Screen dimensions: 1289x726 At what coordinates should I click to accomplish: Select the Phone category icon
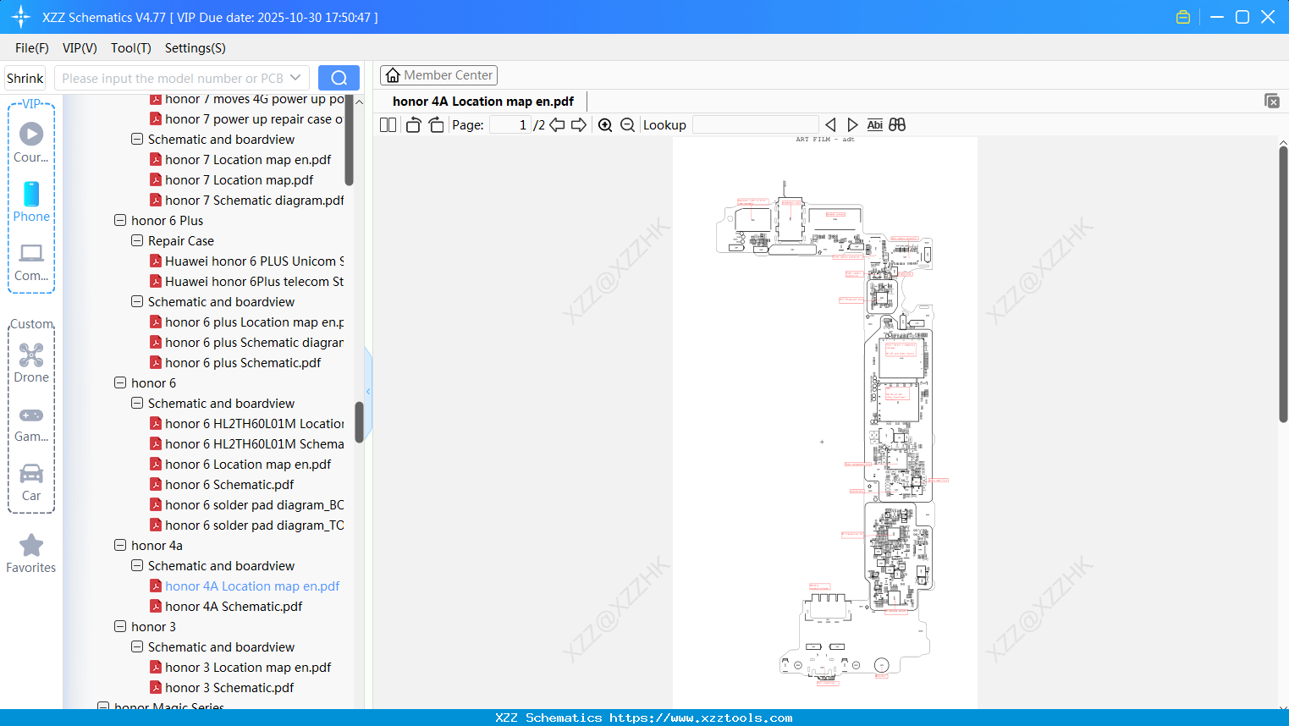[x=31, y=201]
